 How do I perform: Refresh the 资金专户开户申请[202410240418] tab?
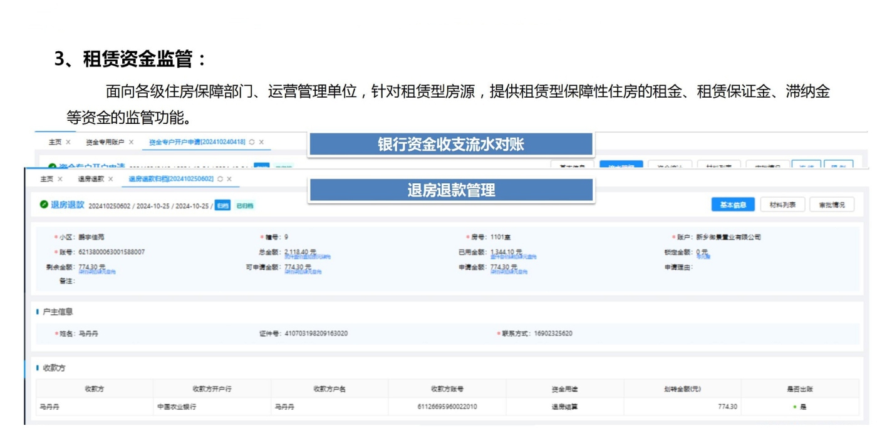pos(252,143)
